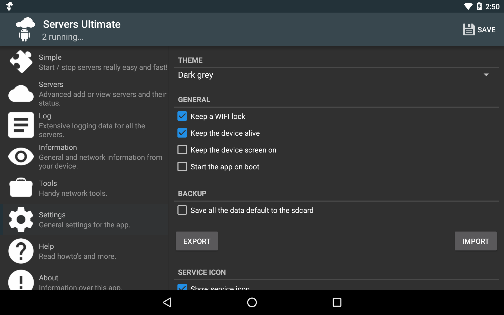
Task: Select the Log menu entry text
Action: click(45, 116)
